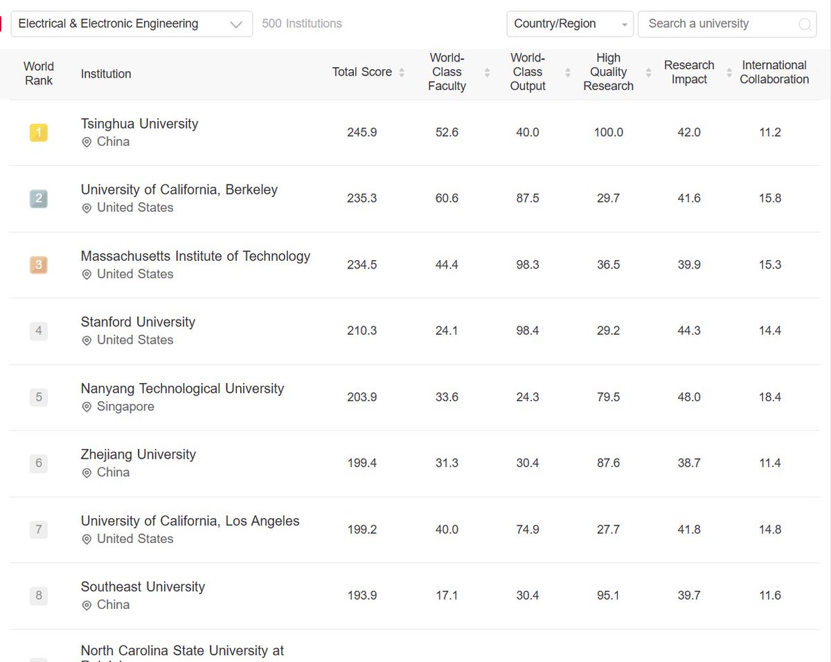The height and width of the screenshot is (662, 831).
Task: Click Zhejiang's total score 199.4
Action: [x=362, y=463]
